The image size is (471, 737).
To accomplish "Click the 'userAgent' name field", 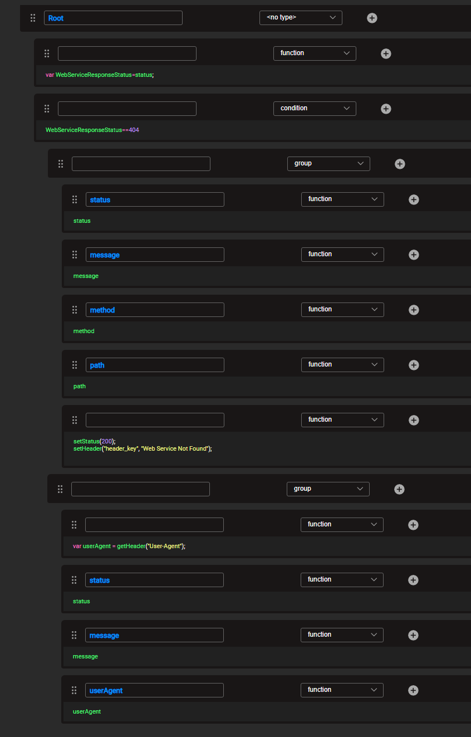I will click(x=154, y=690).
